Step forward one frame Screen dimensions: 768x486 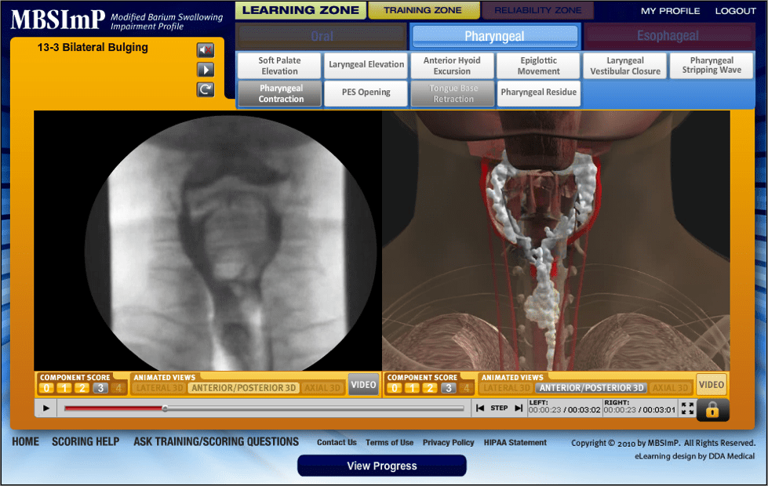click(x=519, y=408)
